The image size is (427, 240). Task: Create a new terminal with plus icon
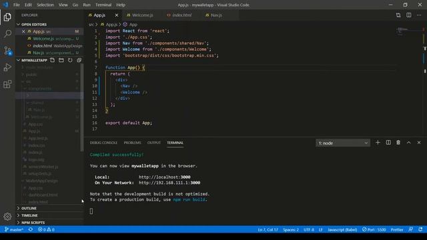[378, 143]
